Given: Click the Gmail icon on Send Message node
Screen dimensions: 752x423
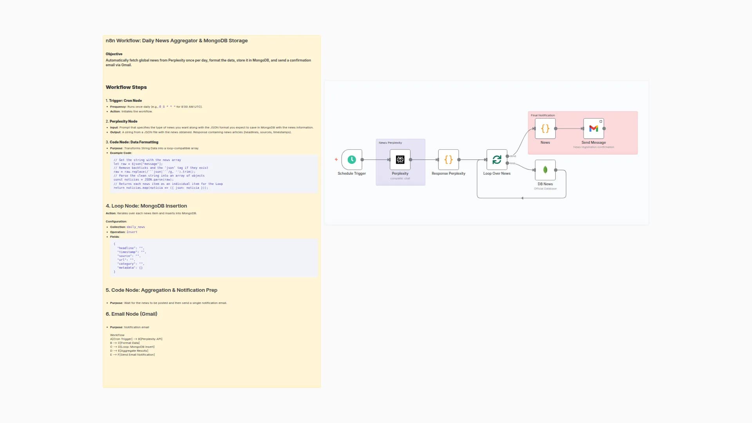Looking at the screenshot, I should [594, 128].
